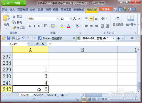Viewport: 142px width, 103px height.
Task: Click the vertical scrollbar thumb
Action: click(x=139, y=86)
